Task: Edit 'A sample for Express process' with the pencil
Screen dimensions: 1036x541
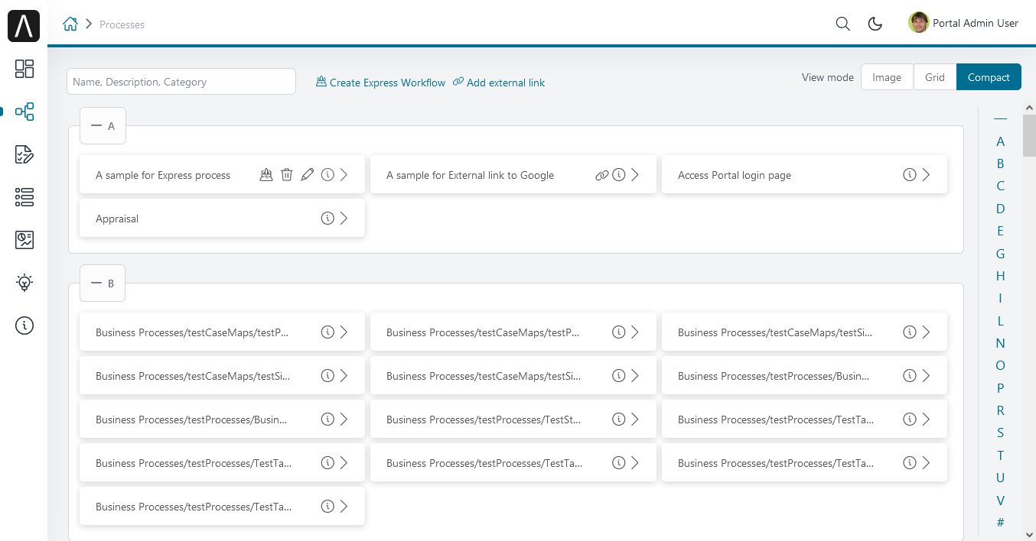Action: (x=307, y=174)
